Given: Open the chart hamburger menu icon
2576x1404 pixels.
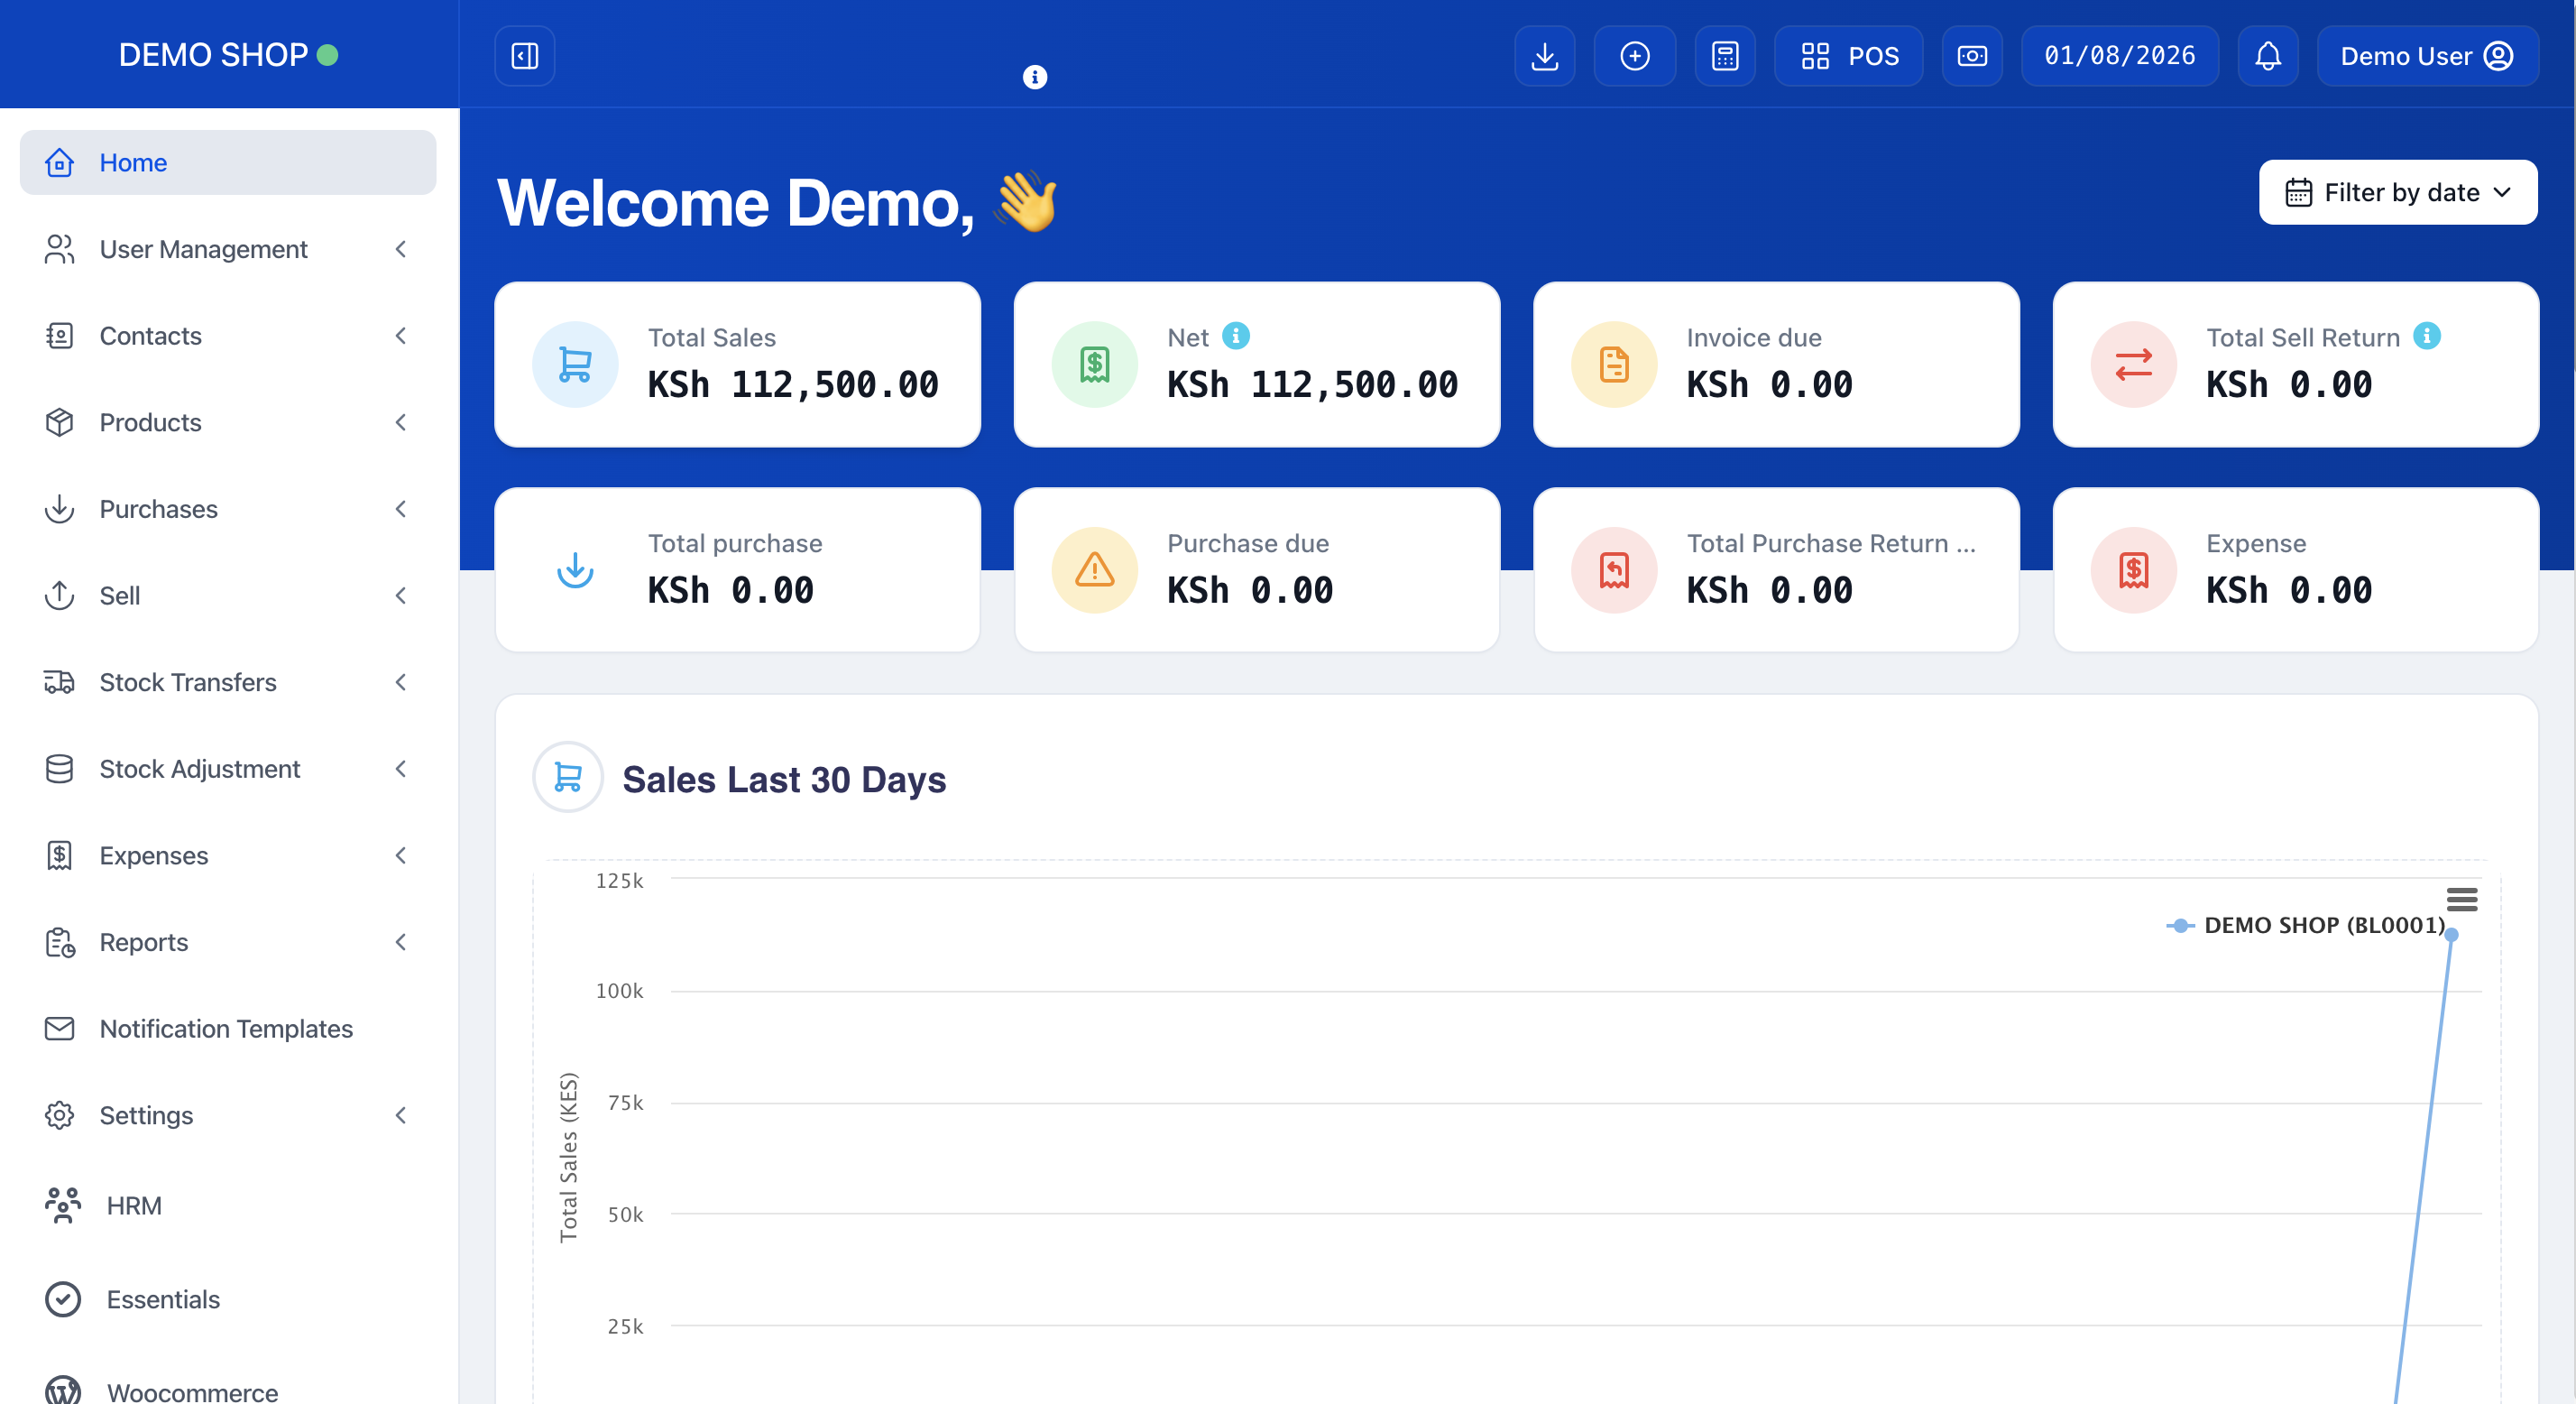Looking at the screenshot, I should point(2461,899).
